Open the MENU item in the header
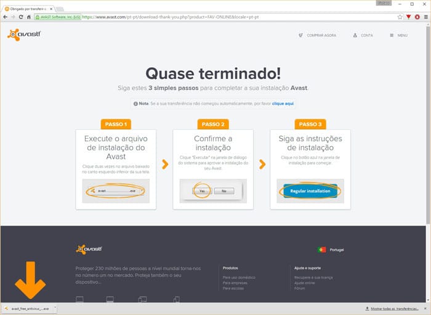This screenshot has height=315, width=431. click(x=398, y=35)
